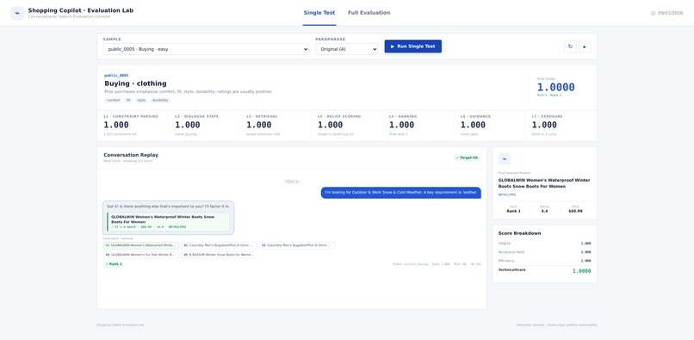Click the green Rank 1 badge
Viewport: 694px width, 340px height.
tap(114, 264)
